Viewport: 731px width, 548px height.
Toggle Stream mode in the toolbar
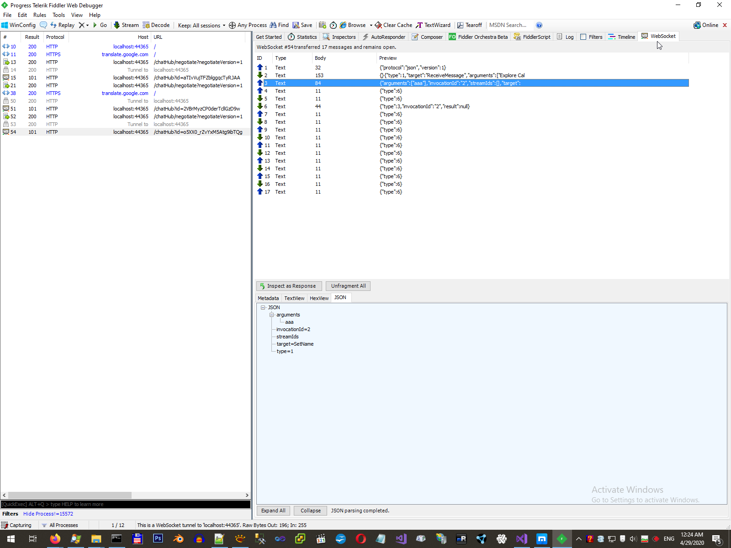[x=126, y=25]
